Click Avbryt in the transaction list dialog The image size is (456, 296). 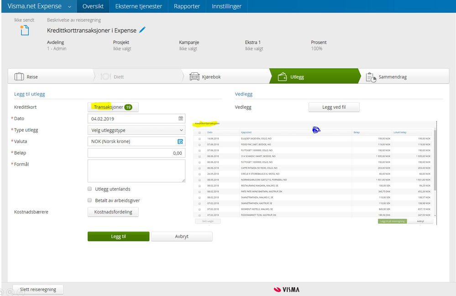(x=420, y=221)
